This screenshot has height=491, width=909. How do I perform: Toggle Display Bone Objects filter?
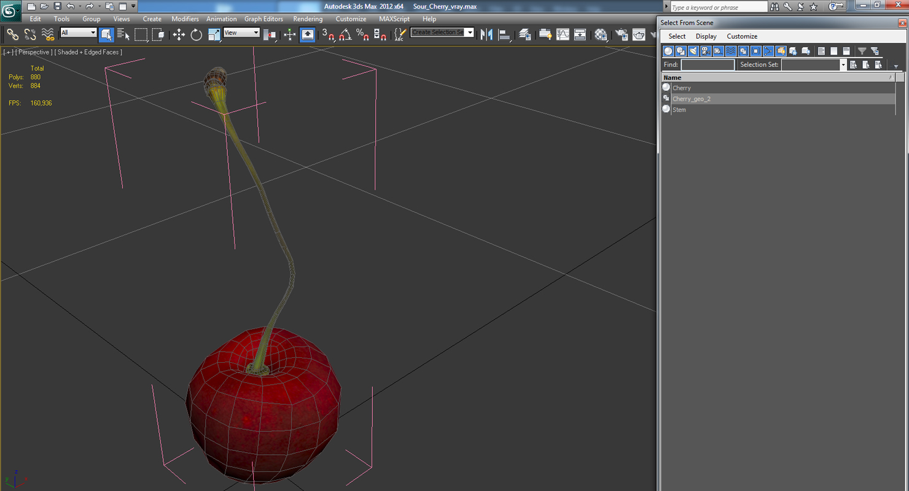(x=768, y=51)
